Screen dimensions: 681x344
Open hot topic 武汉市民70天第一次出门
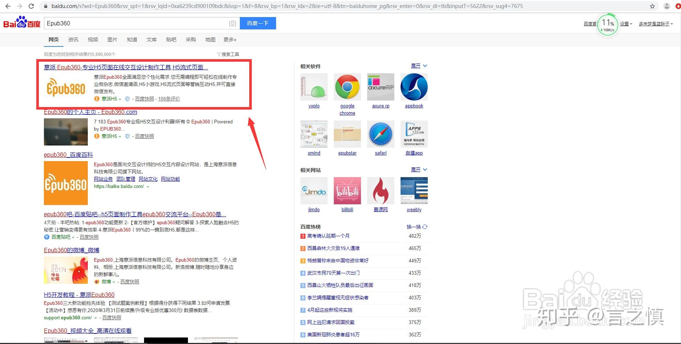pyautogui.click(x=333, y=273)
